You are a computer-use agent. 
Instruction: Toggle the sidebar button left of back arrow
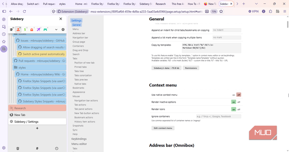pyautogui.click(x=4, y=12)
